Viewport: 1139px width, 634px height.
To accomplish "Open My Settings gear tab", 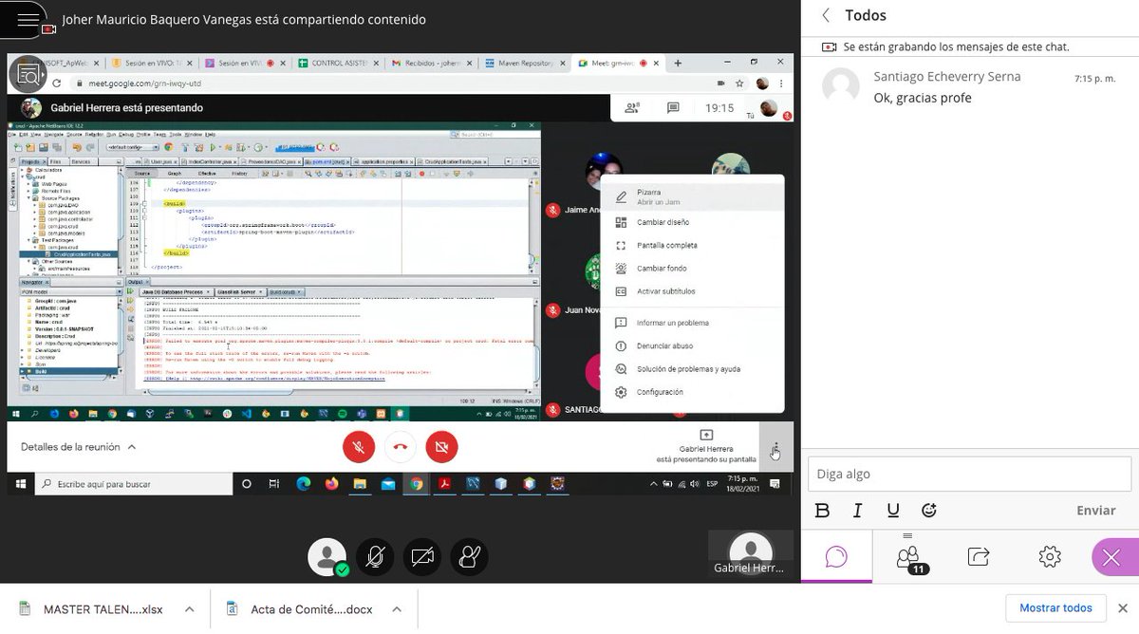I will click(x=1050, y=556).
